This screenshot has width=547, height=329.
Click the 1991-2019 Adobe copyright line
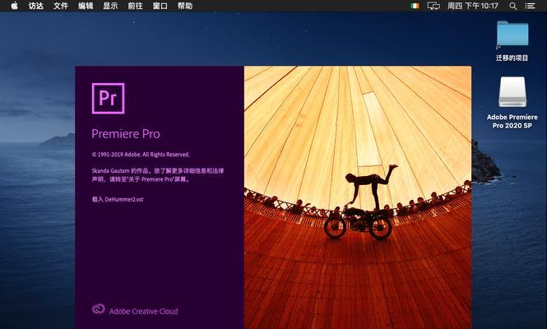pyautogui.click(x=141, y=155)
